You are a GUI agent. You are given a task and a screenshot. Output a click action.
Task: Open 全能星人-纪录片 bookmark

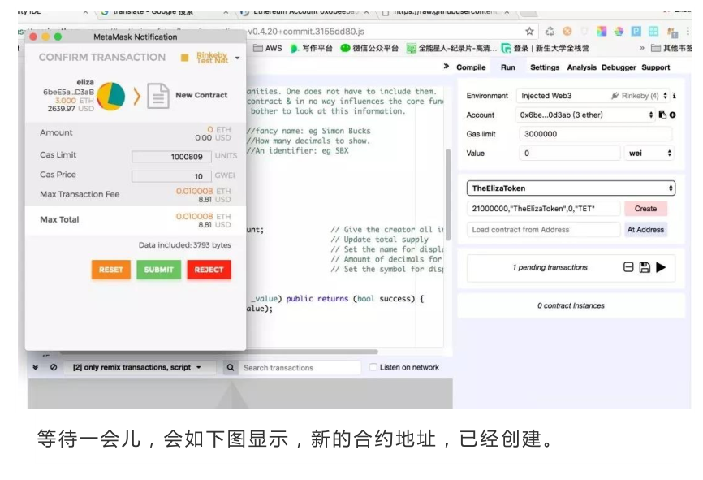point(451,48)
